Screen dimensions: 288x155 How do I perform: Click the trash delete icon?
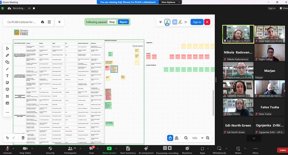[23, 138]
